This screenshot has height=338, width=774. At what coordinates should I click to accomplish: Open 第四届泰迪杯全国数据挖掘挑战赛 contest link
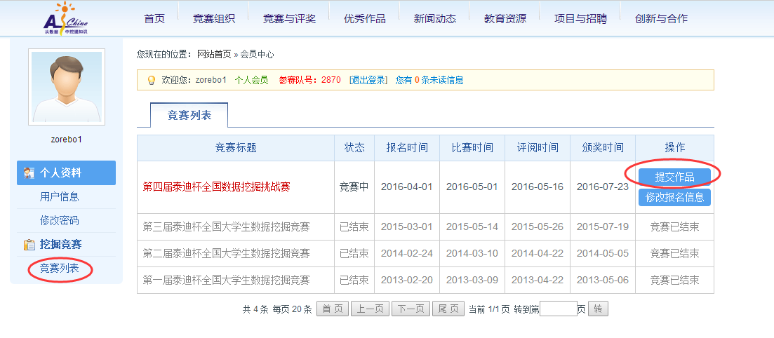pos(216,187)
